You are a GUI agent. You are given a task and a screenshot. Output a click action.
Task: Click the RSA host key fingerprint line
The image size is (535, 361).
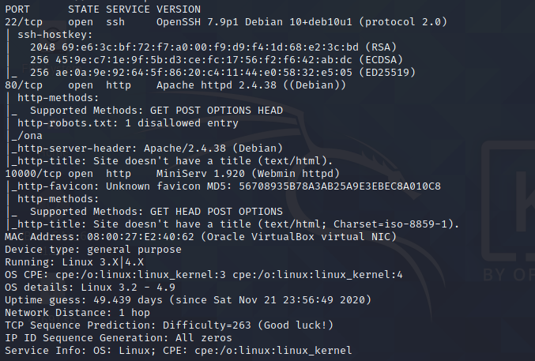click(x=182, y=47)
